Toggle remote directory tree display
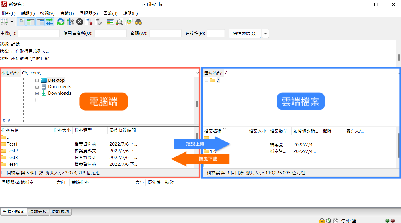 pos(40,22)
